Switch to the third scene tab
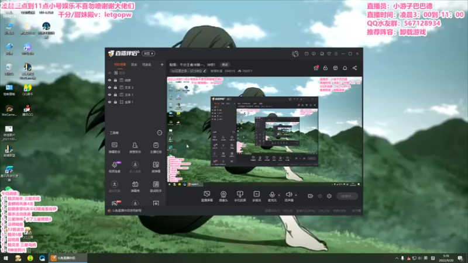 tap(147, 65)
